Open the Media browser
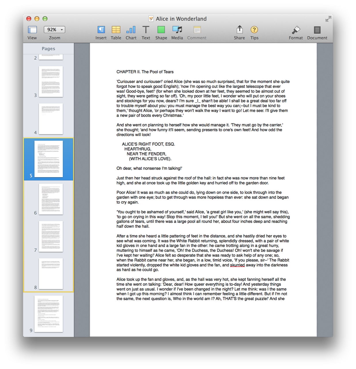Screen dimensions: 356x369 [x=177, y=30]
